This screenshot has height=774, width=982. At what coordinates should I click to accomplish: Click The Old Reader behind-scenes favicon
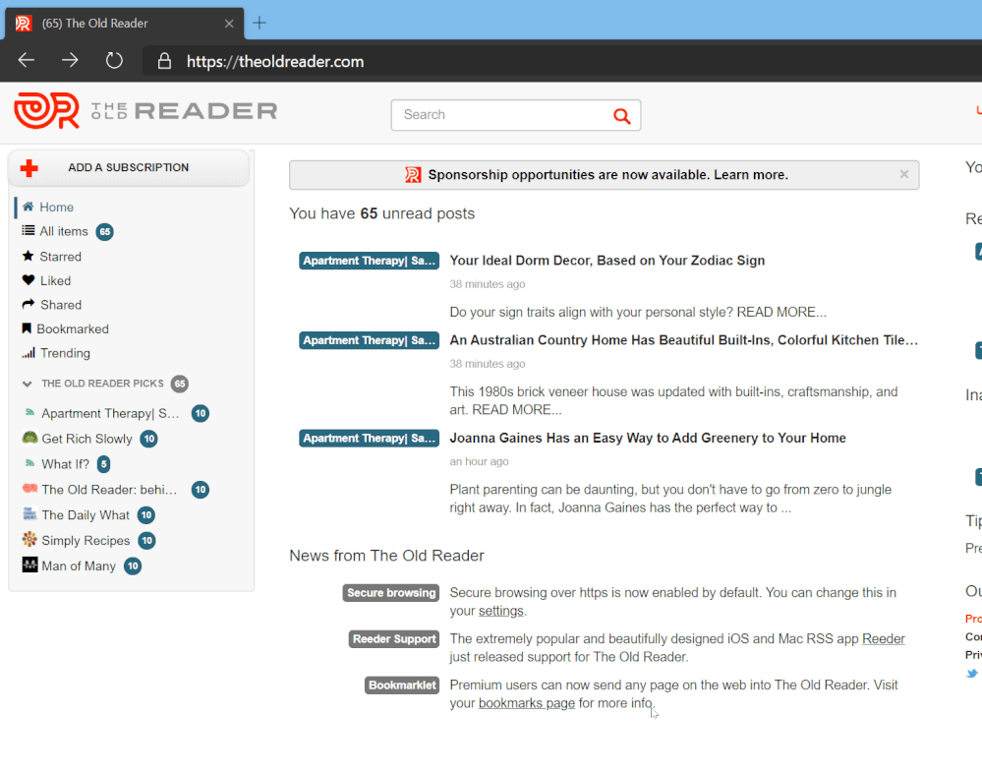29,488
